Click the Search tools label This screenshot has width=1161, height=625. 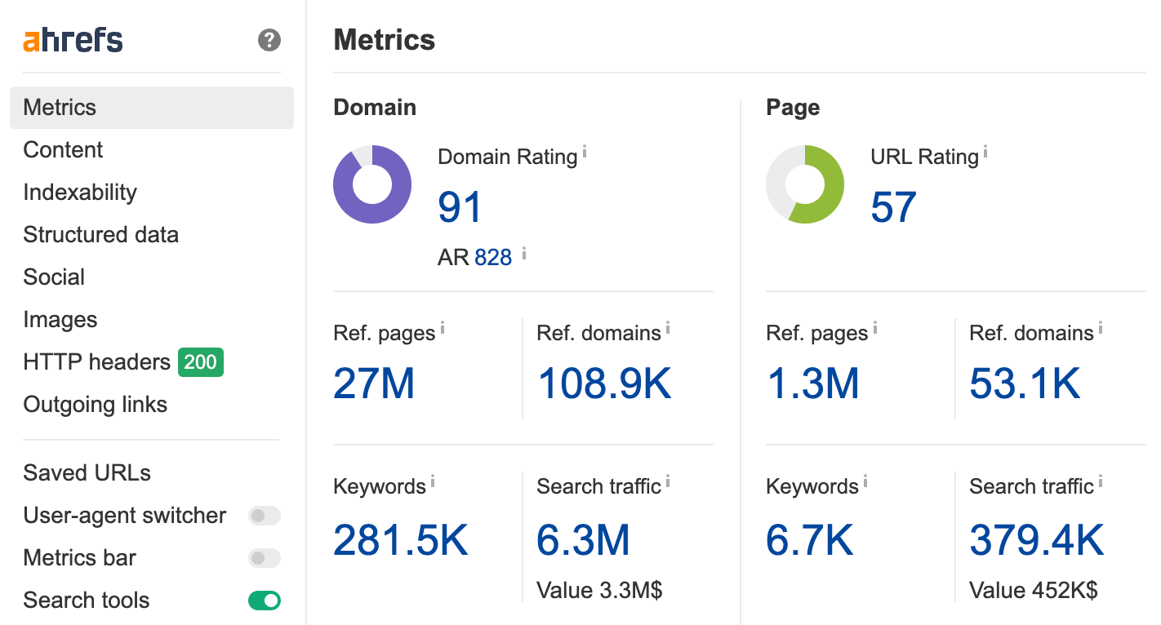pyautogui.click(x=87, y=601)
